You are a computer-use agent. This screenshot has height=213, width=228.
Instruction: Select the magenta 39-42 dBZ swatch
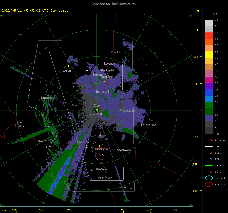209,80
